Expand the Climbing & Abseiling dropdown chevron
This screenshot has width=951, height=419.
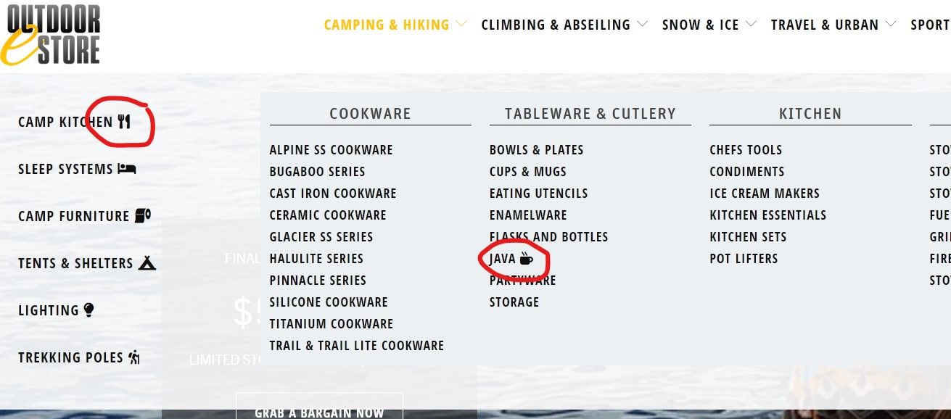(x=642, y=25)
